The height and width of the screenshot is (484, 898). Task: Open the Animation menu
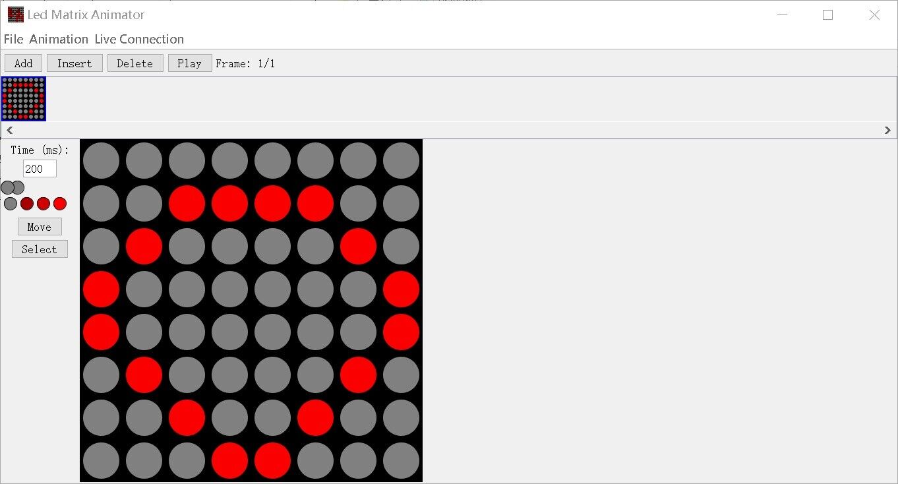tap(59, 39)
